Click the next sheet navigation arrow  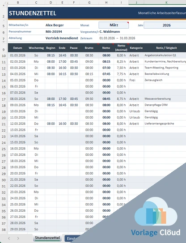[18, 238]
